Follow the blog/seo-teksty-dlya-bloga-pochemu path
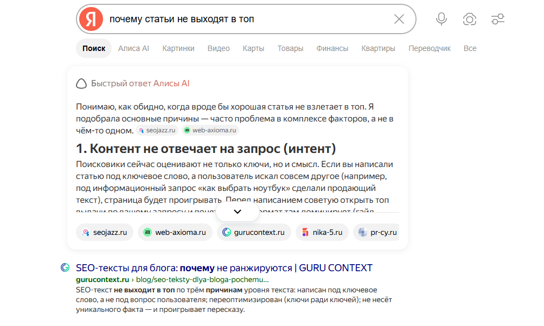Screen dimensions: 544x326 click(202, 279)
